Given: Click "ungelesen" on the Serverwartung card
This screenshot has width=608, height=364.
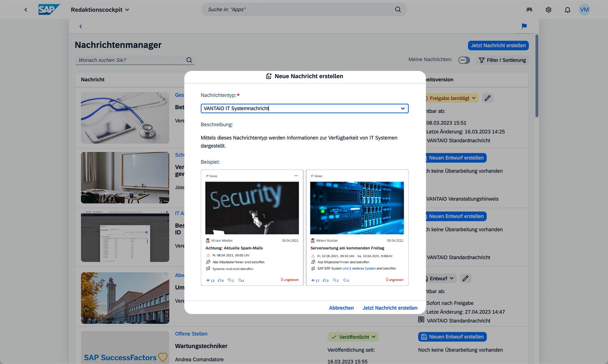Looking at the screenshot, I should [395, 280].
